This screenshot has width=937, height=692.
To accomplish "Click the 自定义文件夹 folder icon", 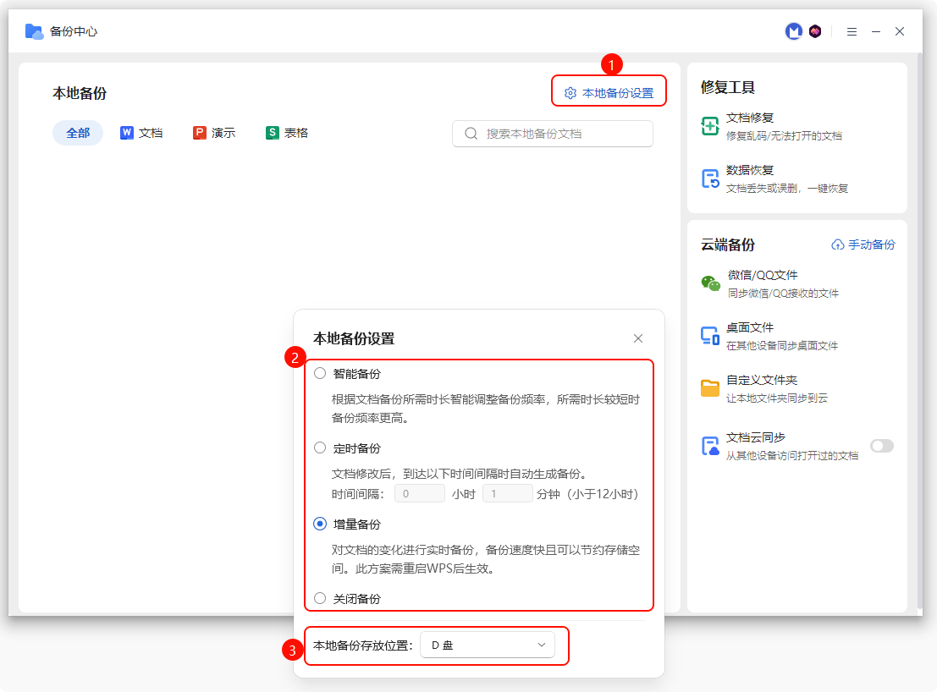I will (710, 388).
